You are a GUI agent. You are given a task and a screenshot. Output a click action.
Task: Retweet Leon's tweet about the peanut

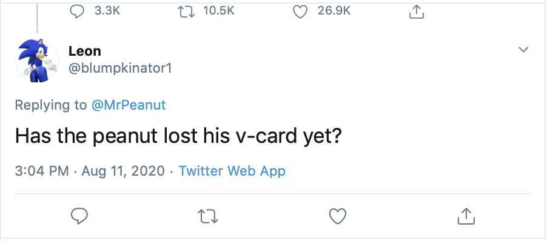[x=208, y=216]
